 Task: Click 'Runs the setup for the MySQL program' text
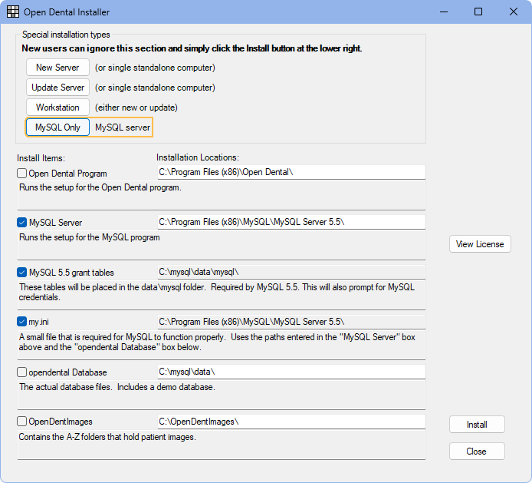90,237
